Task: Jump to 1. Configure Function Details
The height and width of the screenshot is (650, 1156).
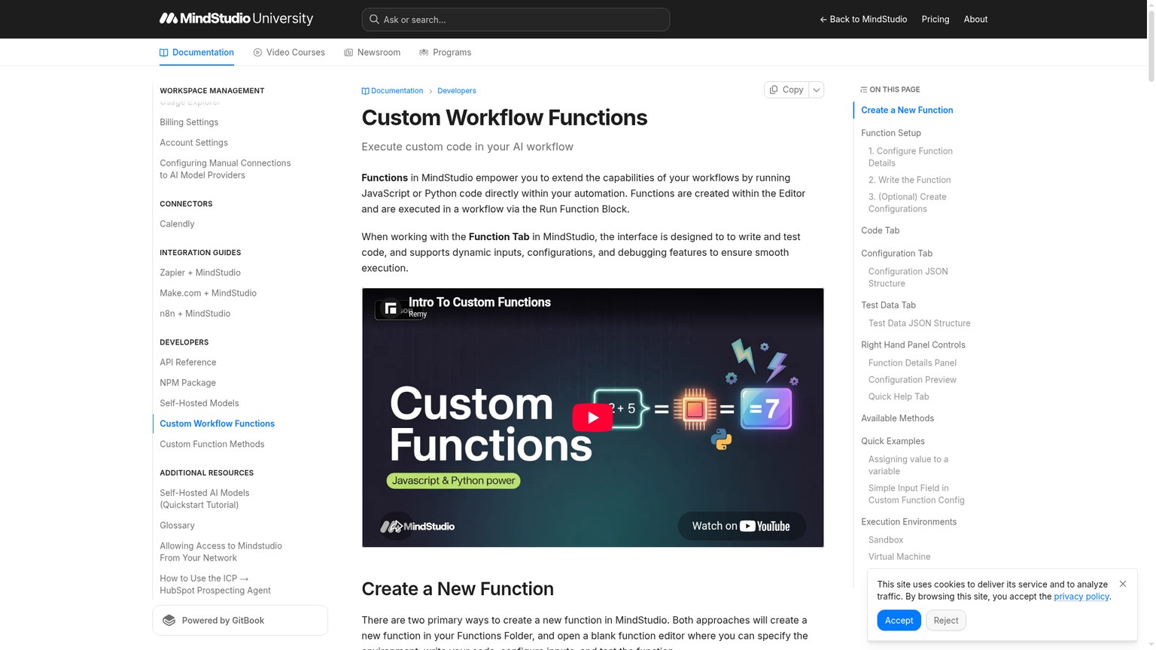Action: point(911,157)
